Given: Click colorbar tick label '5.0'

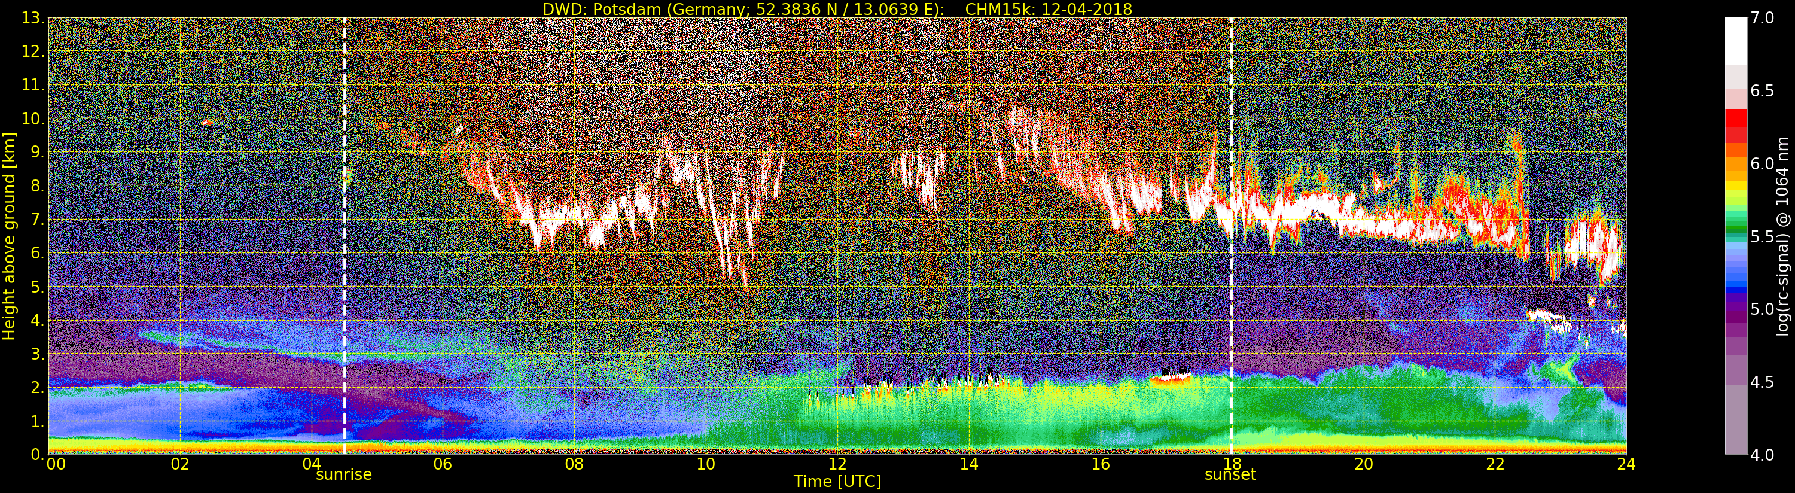Looking at the screenshot, I should [x=1762, y=309].
